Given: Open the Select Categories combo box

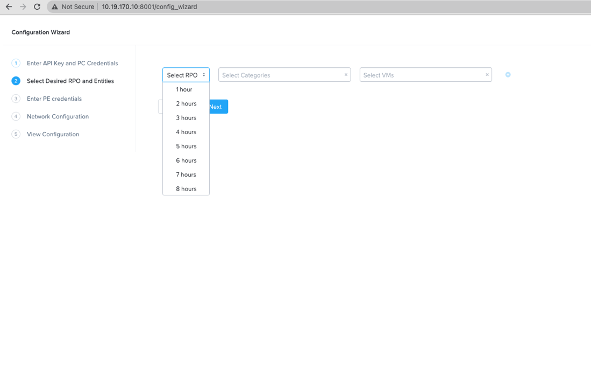Looking at the screenshot, I should coord(280,75).
